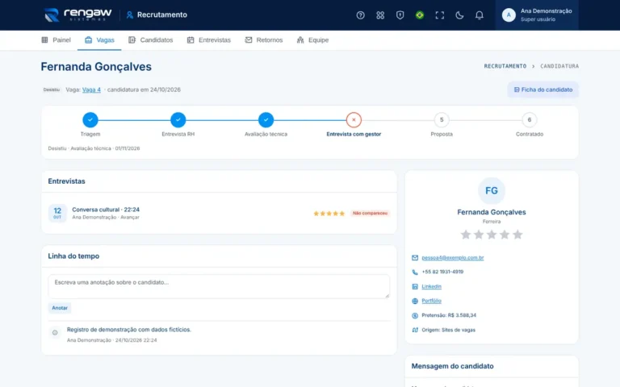Click the Painel grid icon
Image resolution: width=620 pixels, height=387 pixels.
44,40
